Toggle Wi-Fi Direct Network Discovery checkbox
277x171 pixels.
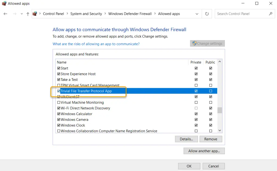pyautogui.click(x=59, y=108)
